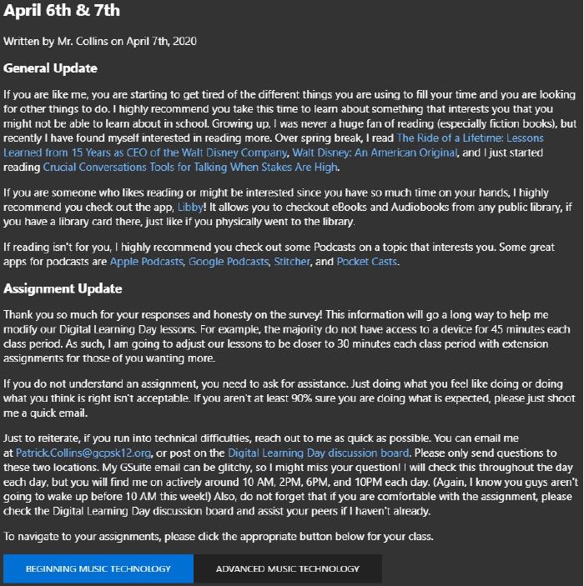Go to the Pocket Casts link
This screenshot has width=584, height=586.
[368, 262]
